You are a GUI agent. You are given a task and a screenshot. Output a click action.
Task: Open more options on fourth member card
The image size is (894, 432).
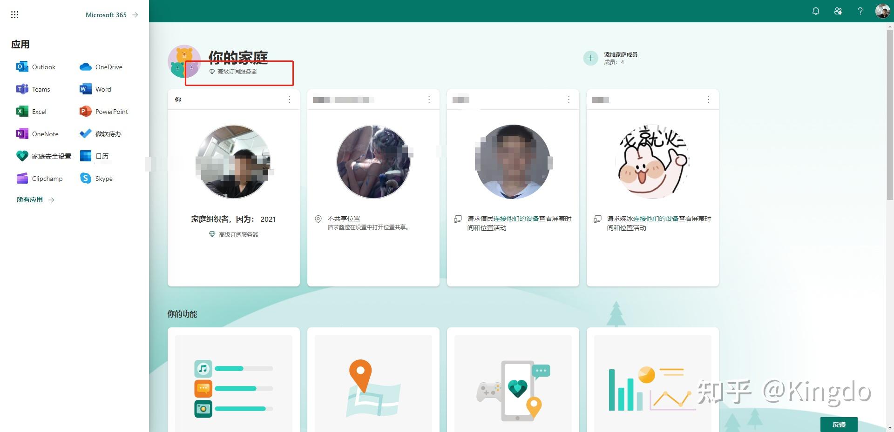click(708, 100)
